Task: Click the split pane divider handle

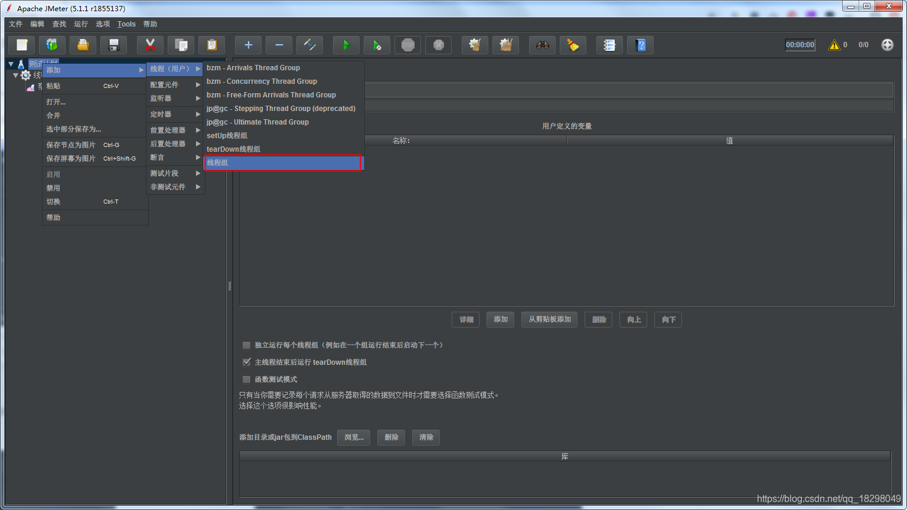Action: 230,286
